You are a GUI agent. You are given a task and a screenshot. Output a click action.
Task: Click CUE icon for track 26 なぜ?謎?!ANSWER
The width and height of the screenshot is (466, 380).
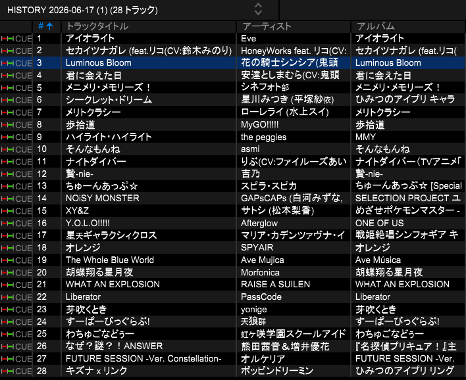(16, 346)
